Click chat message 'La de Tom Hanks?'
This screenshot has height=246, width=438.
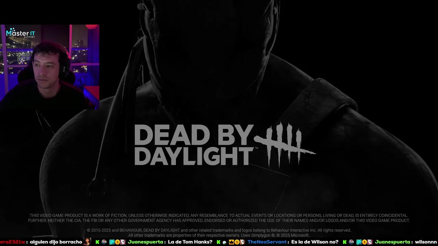pyautogui.click(x=190, y=242)
